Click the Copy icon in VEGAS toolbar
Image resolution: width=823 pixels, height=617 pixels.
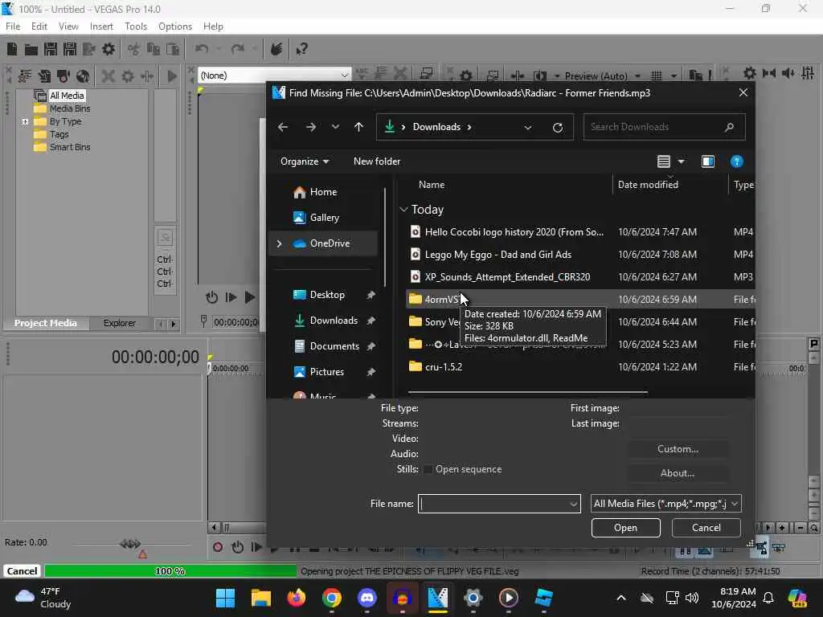point(154,49)
